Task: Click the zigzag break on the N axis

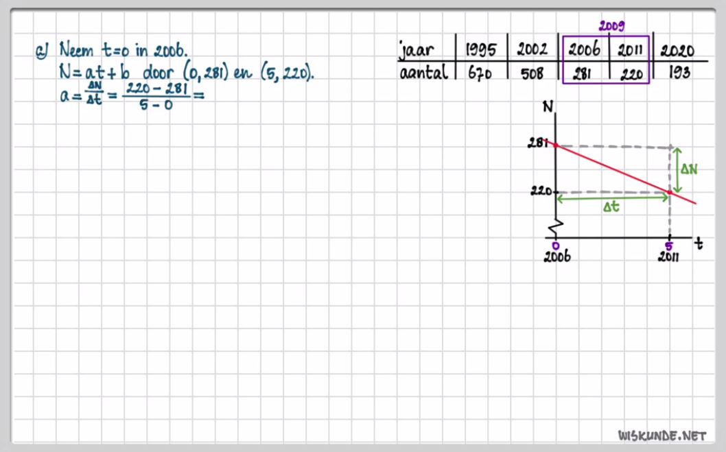Action: tap(556, 226)
